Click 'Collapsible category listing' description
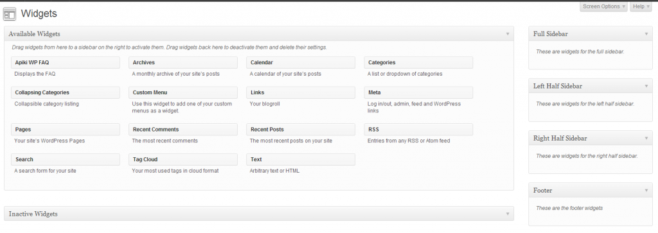 tap(46, 104)
